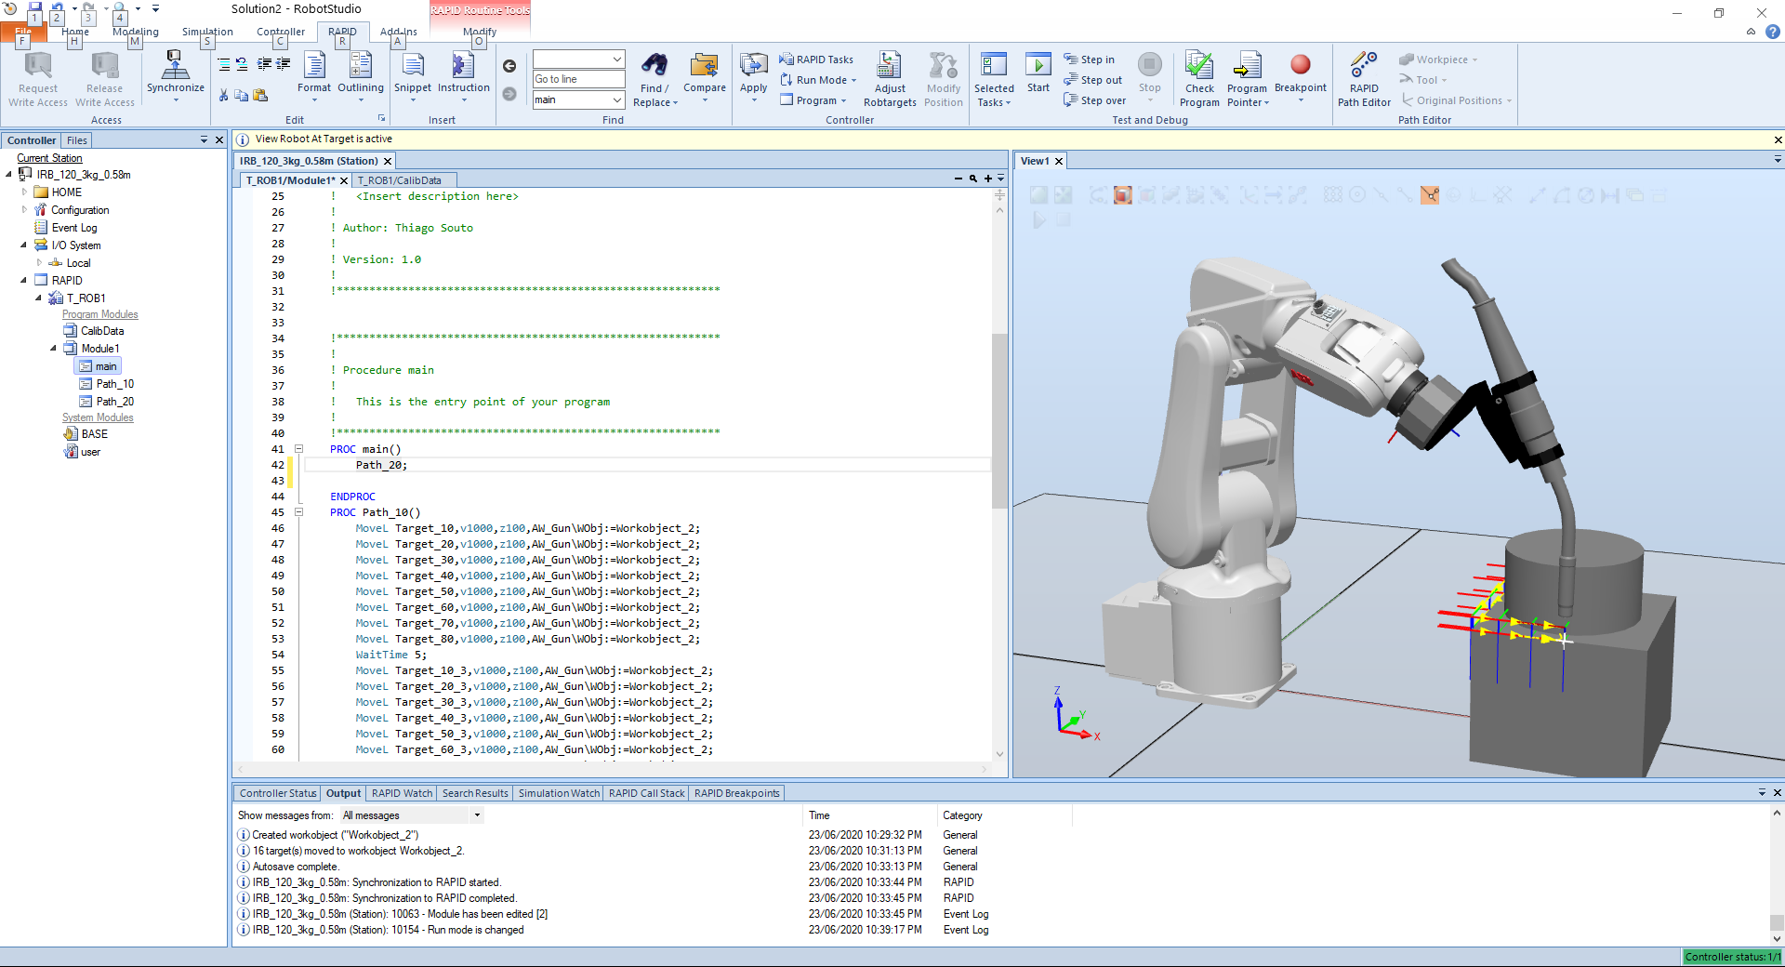Click the Breakpoint red circle icon
Screen dimensions: 1785x967
[1300, 65]
